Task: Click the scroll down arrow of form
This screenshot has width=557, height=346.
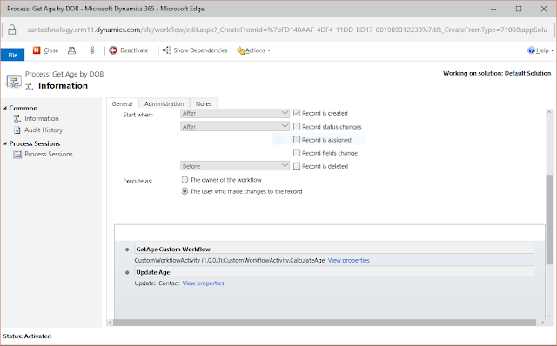Action: coord(549,316)
